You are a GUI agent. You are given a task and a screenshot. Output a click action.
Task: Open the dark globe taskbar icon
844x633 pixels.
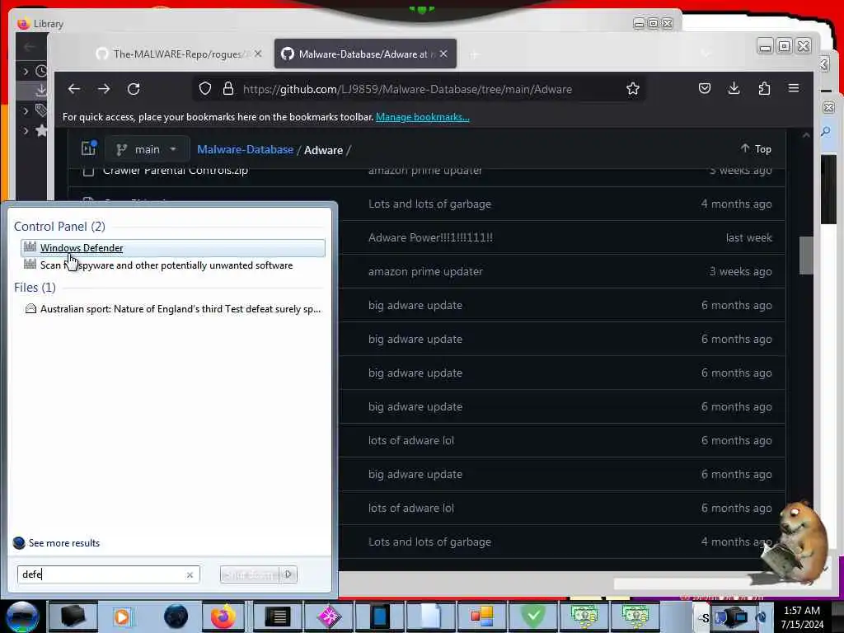click(176, 617)
